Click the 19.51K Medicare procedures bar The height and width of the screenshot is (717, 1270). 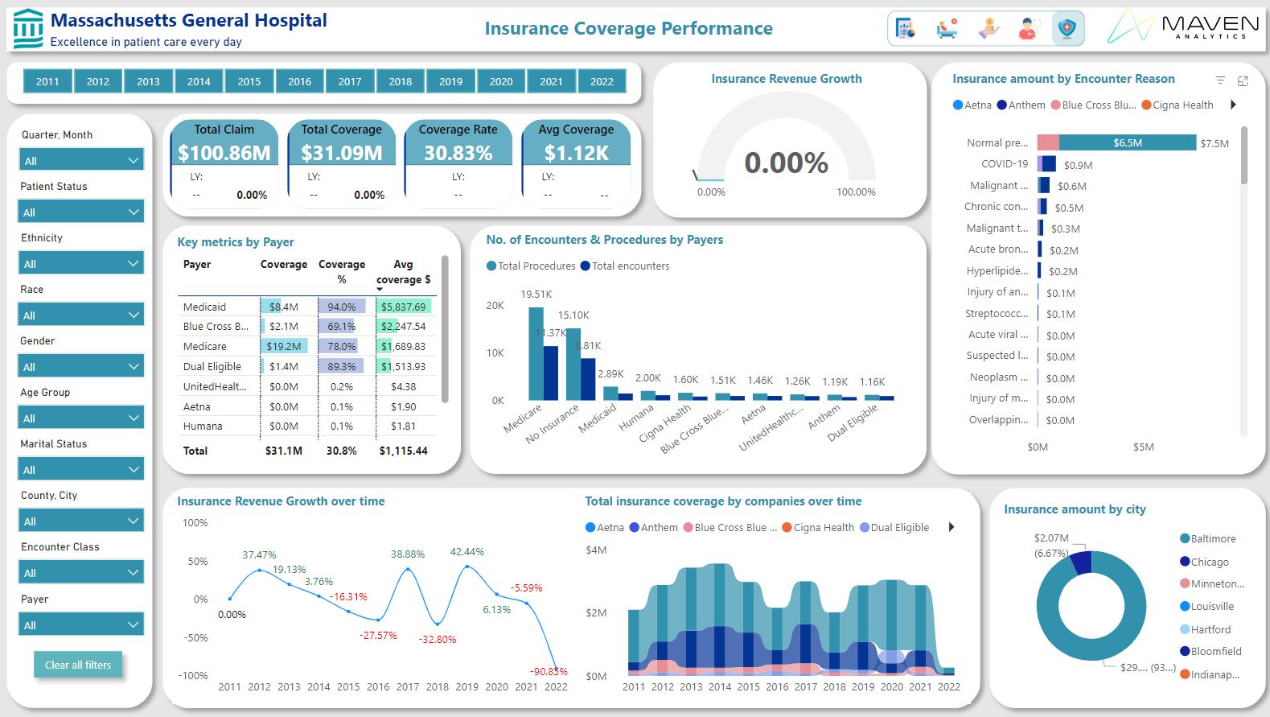pos(536,353)
